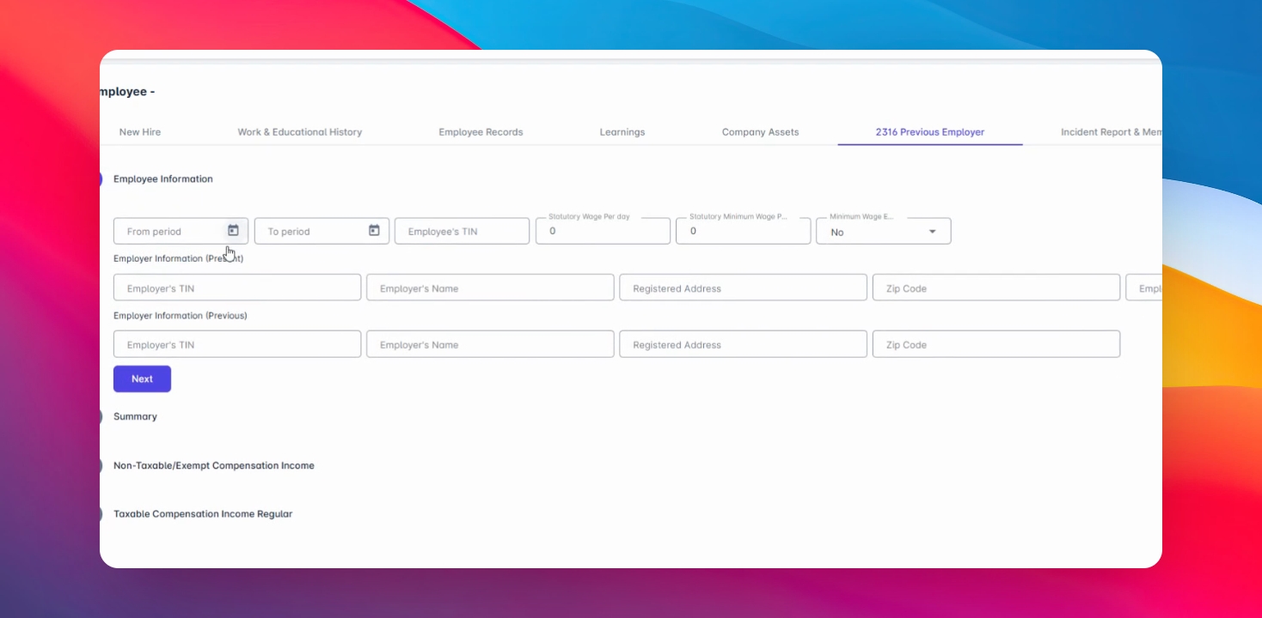The image size is (1262, 618).
Task: Click the previous Employer's TIN field
Action: 237,344
